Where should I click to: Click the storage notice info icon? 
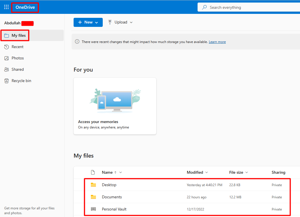point(77,42)
